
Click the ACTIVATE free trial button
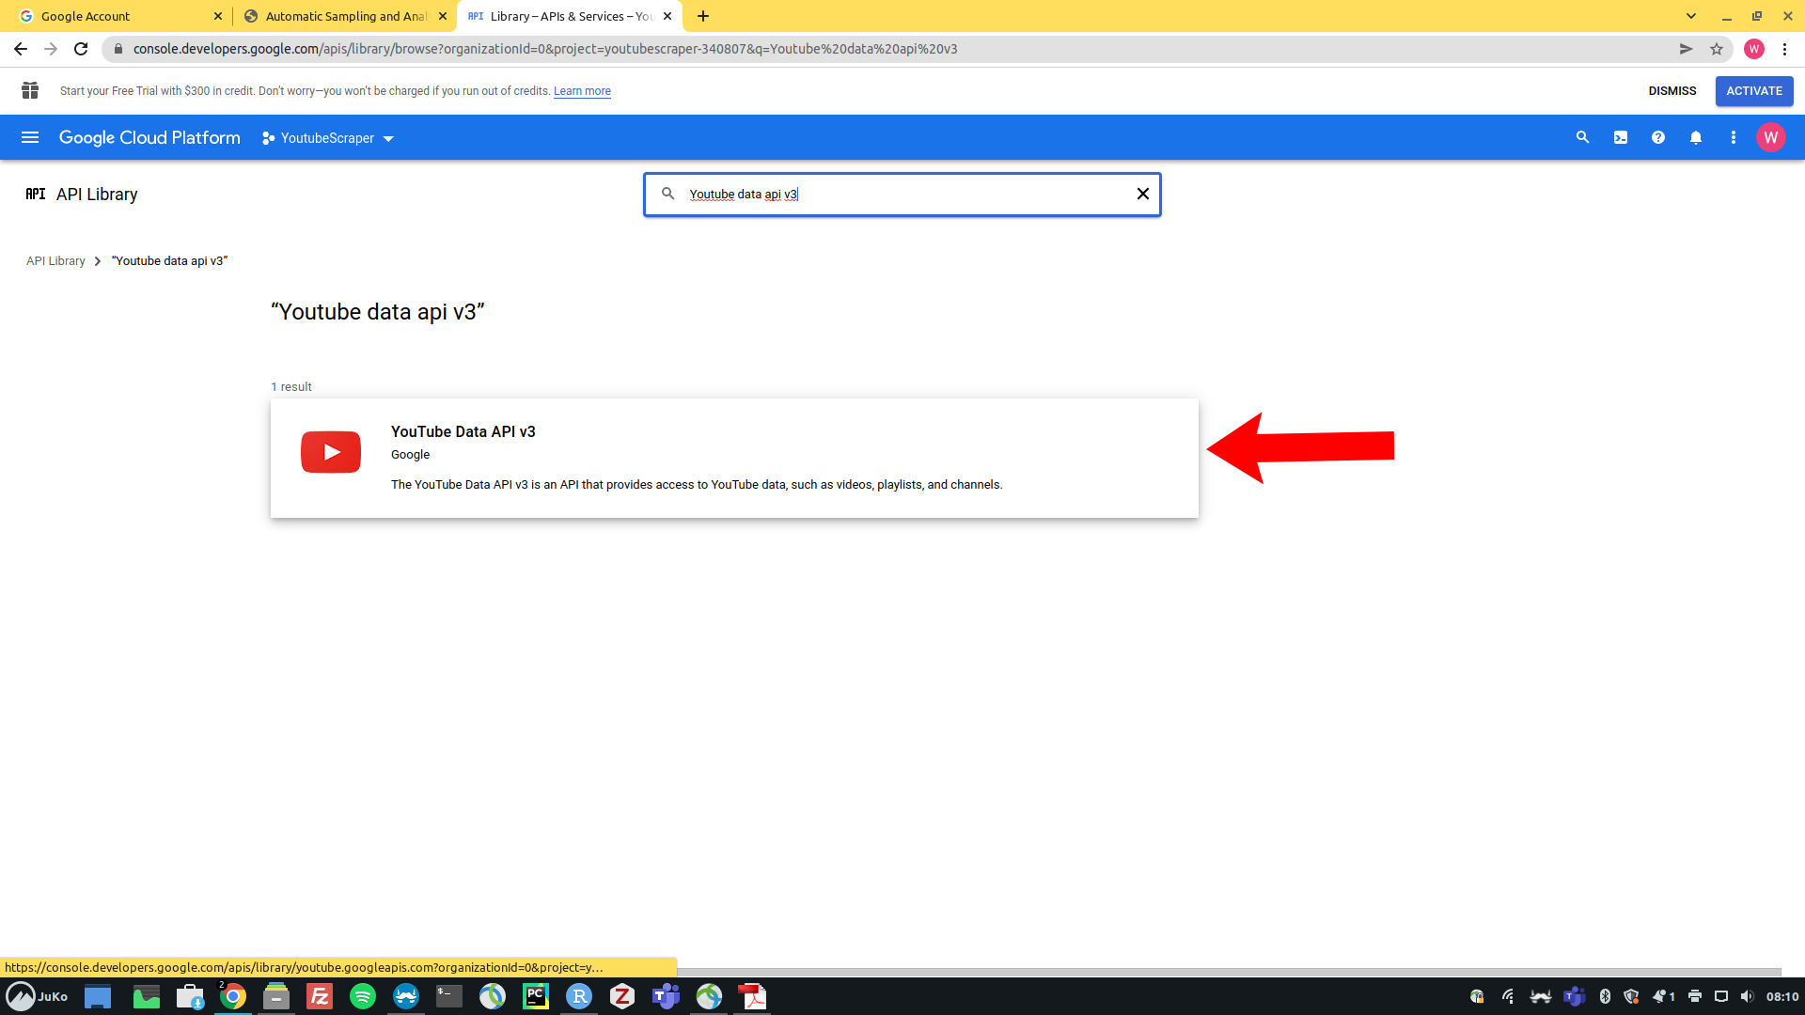[x=1753, y=91]
